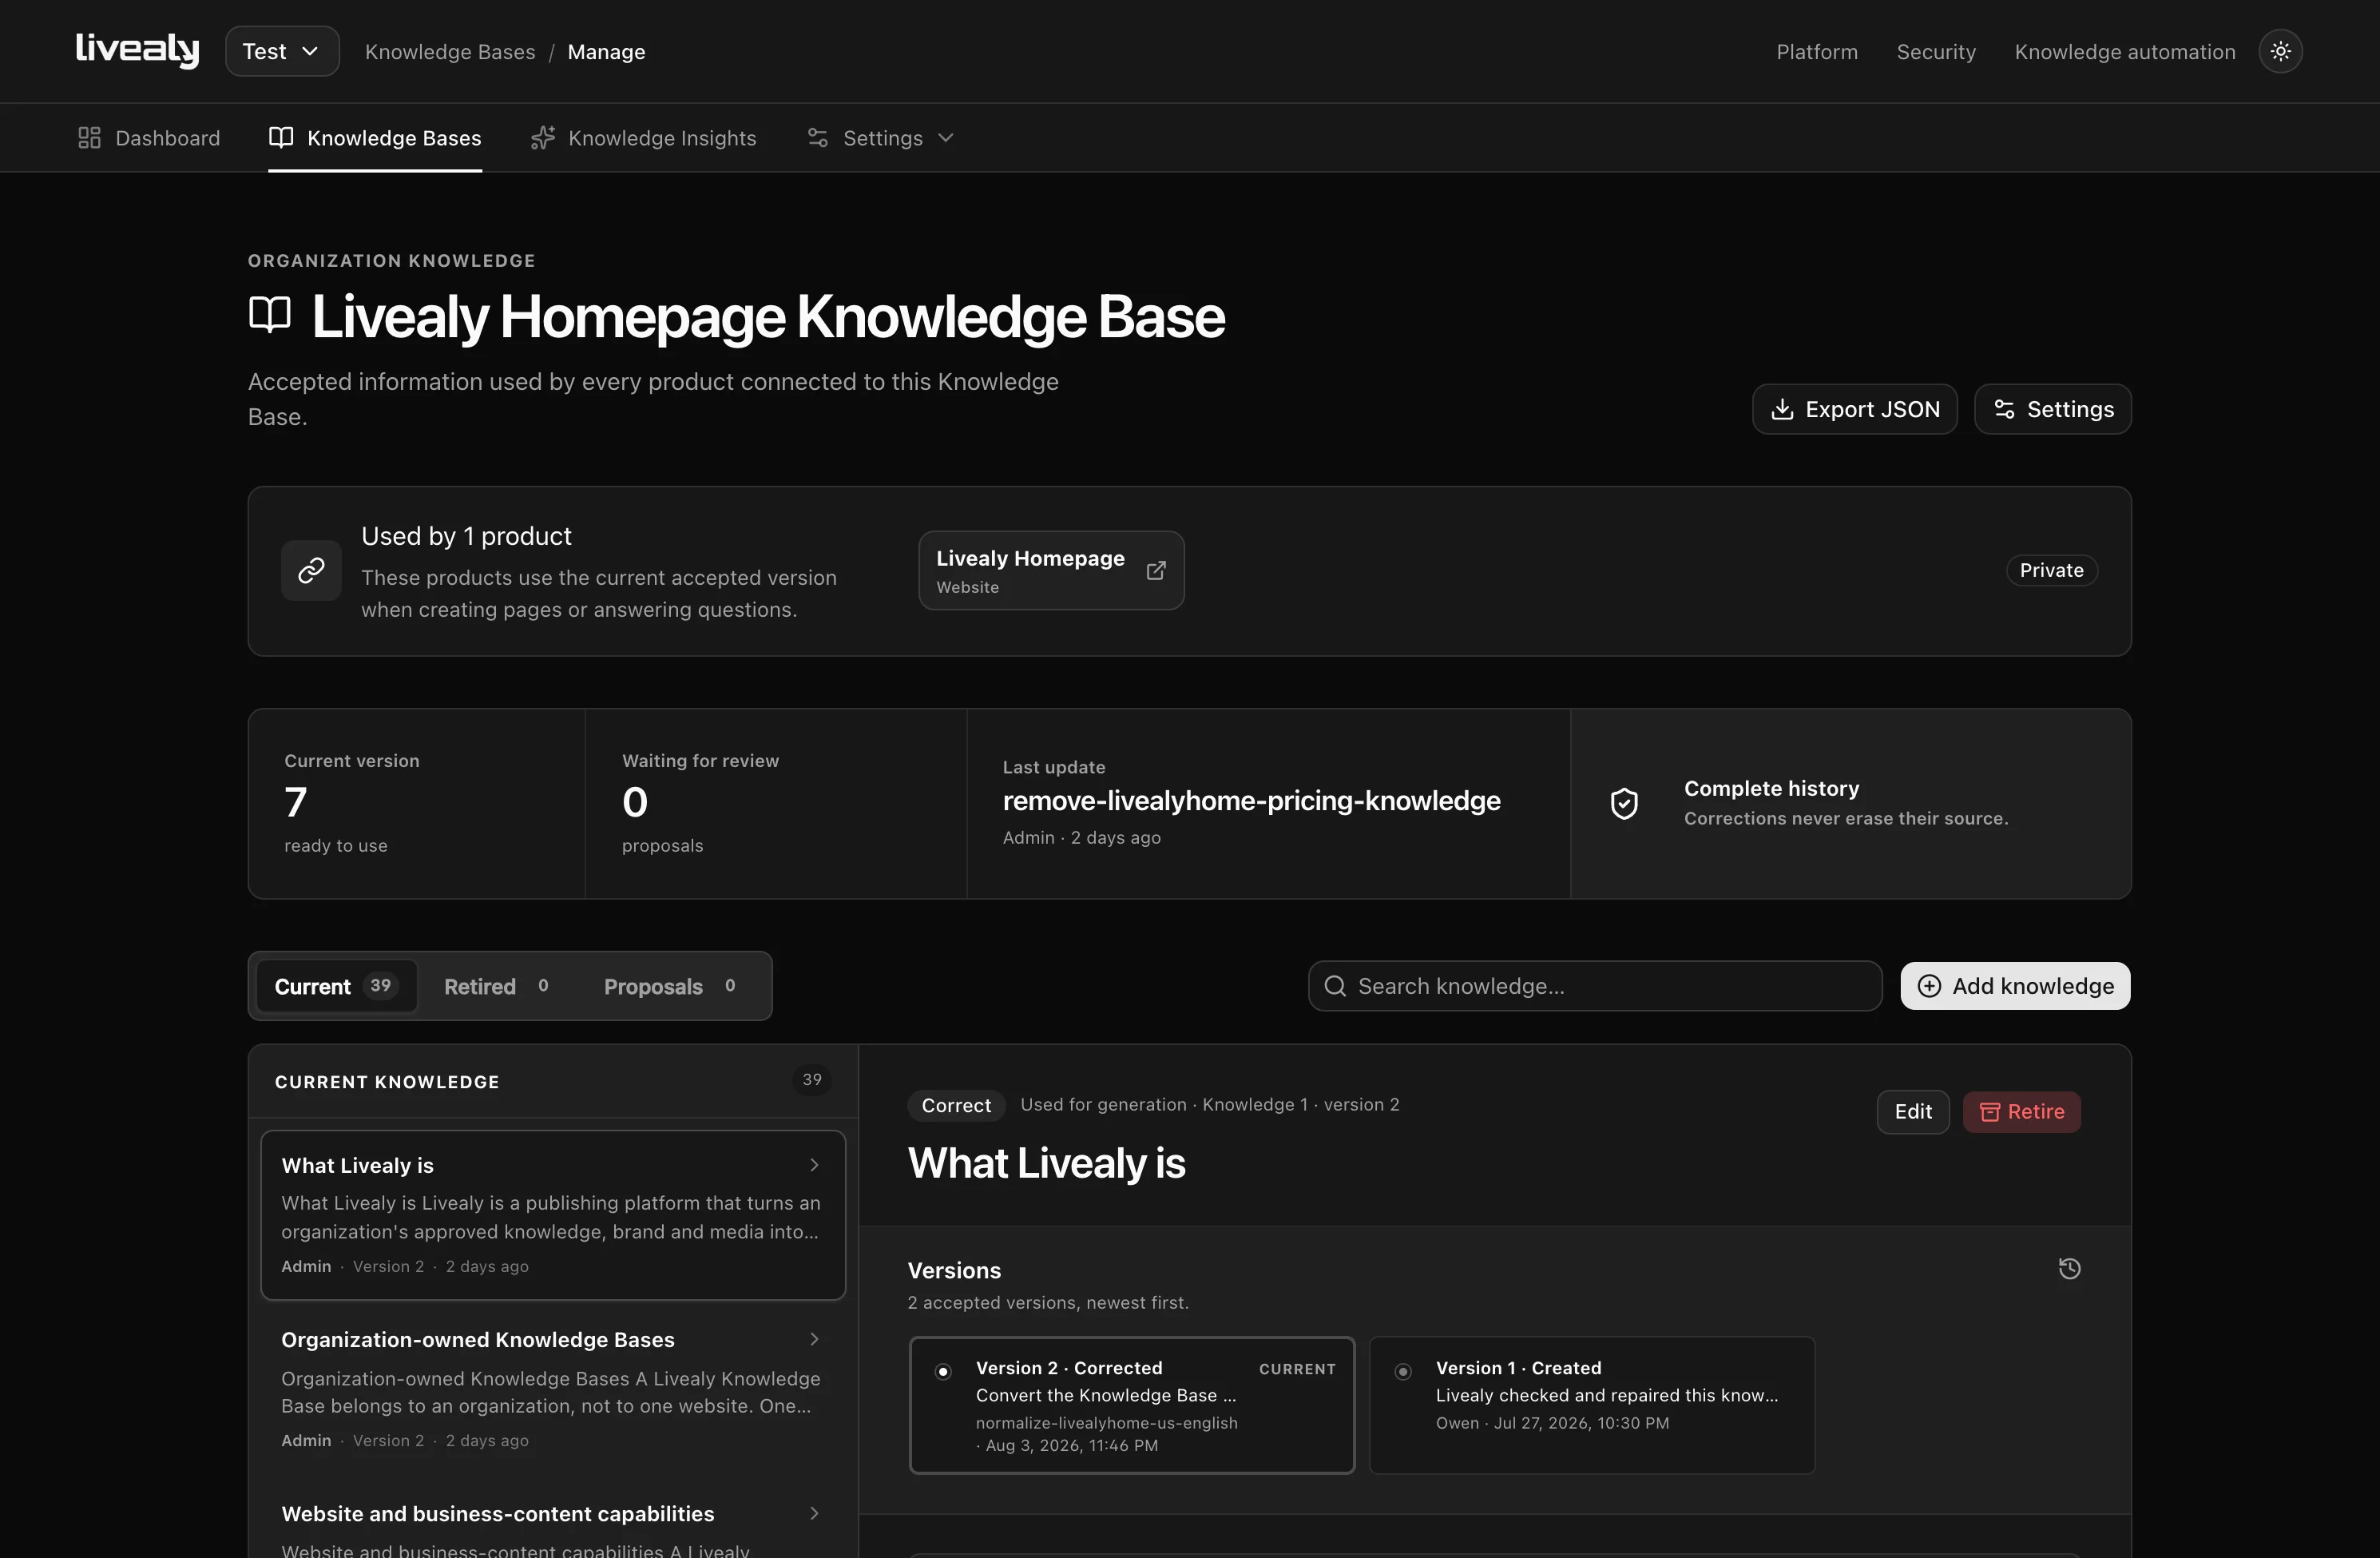Click the Search knowledge input field
This screenshot has width=2380, height=1558.
[x=1594, y=986]
